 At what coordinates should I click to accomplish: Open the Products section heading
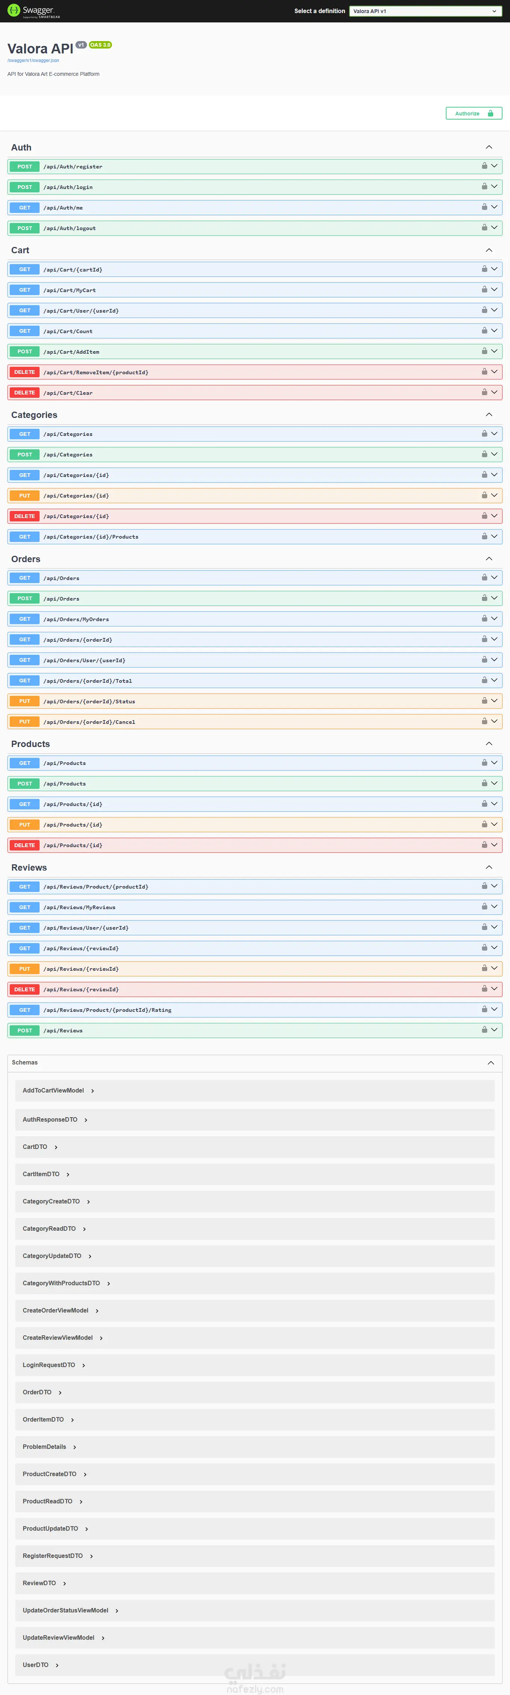30,744
